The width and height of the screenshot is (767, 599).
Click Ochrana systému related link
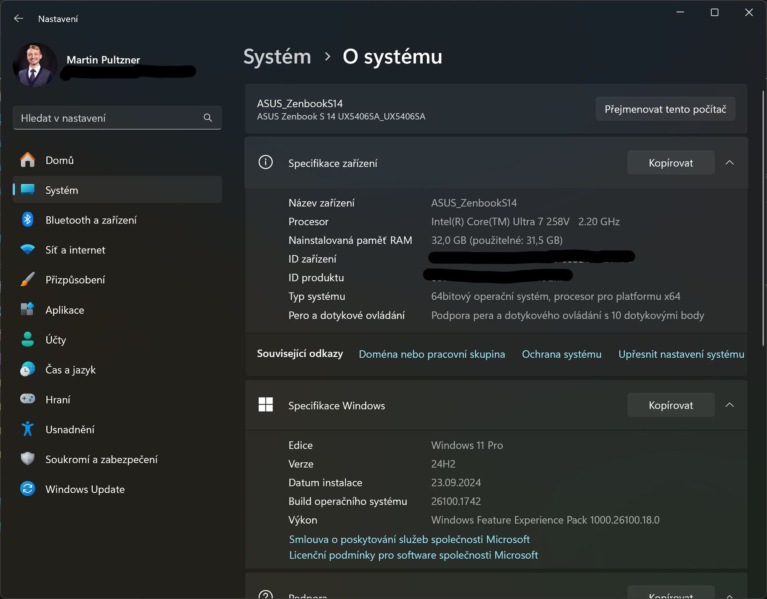click(x=562, y=354)
